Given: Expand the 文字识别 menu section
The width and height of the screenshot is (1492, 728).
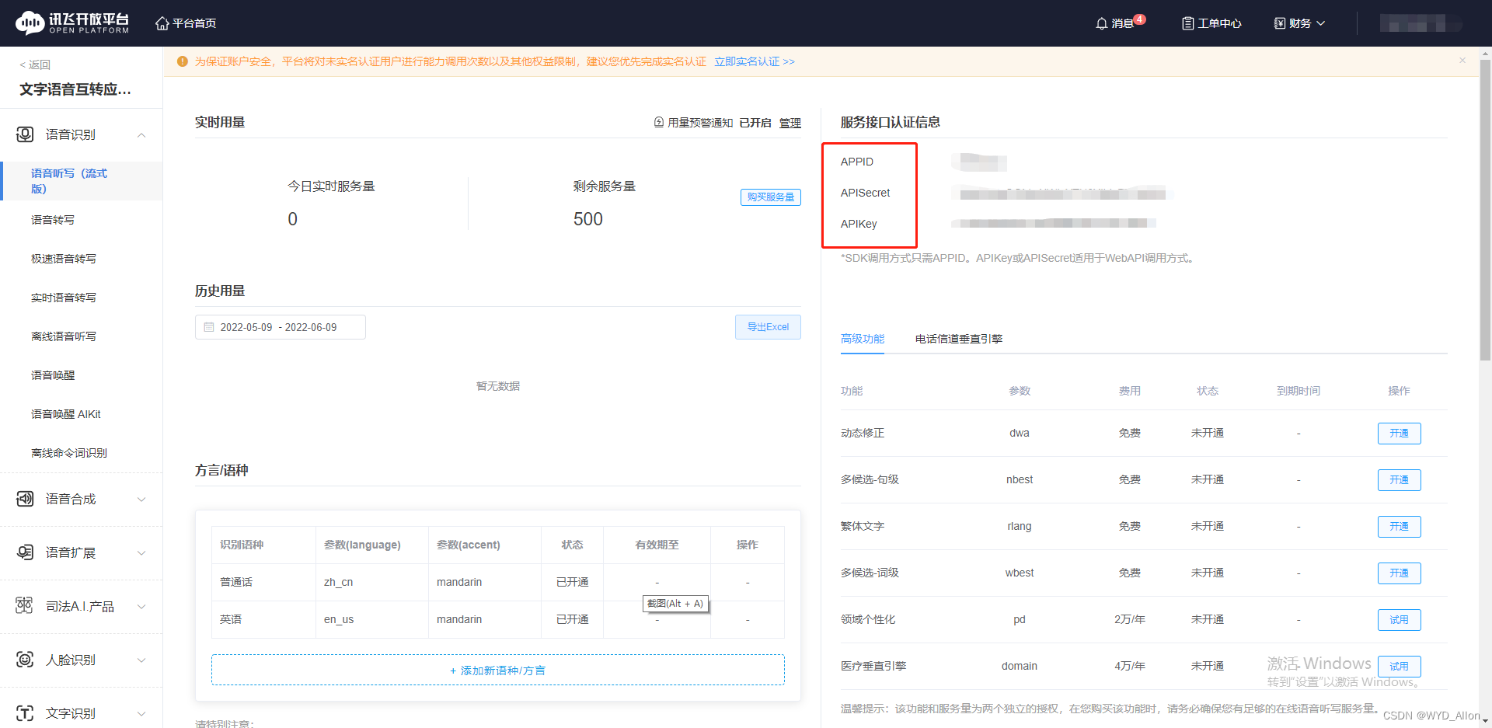Looking at the screenshot, I should click(141, 714).
